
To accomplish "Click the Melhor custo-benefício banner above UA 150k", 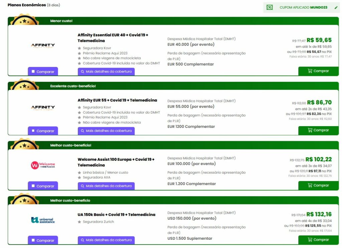I will 70,200.
